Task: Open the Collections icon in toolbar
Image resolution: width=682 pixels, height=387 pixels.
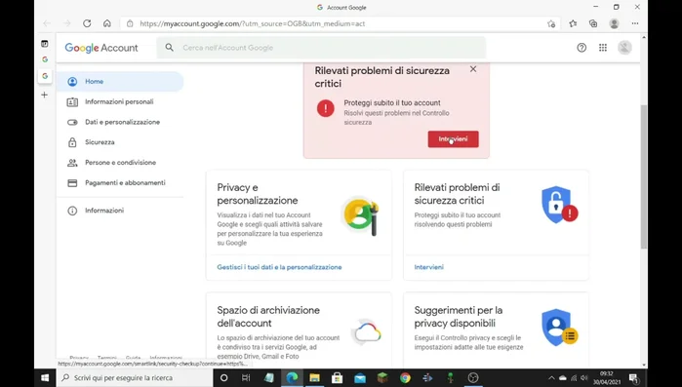Action: pos(593,23)
